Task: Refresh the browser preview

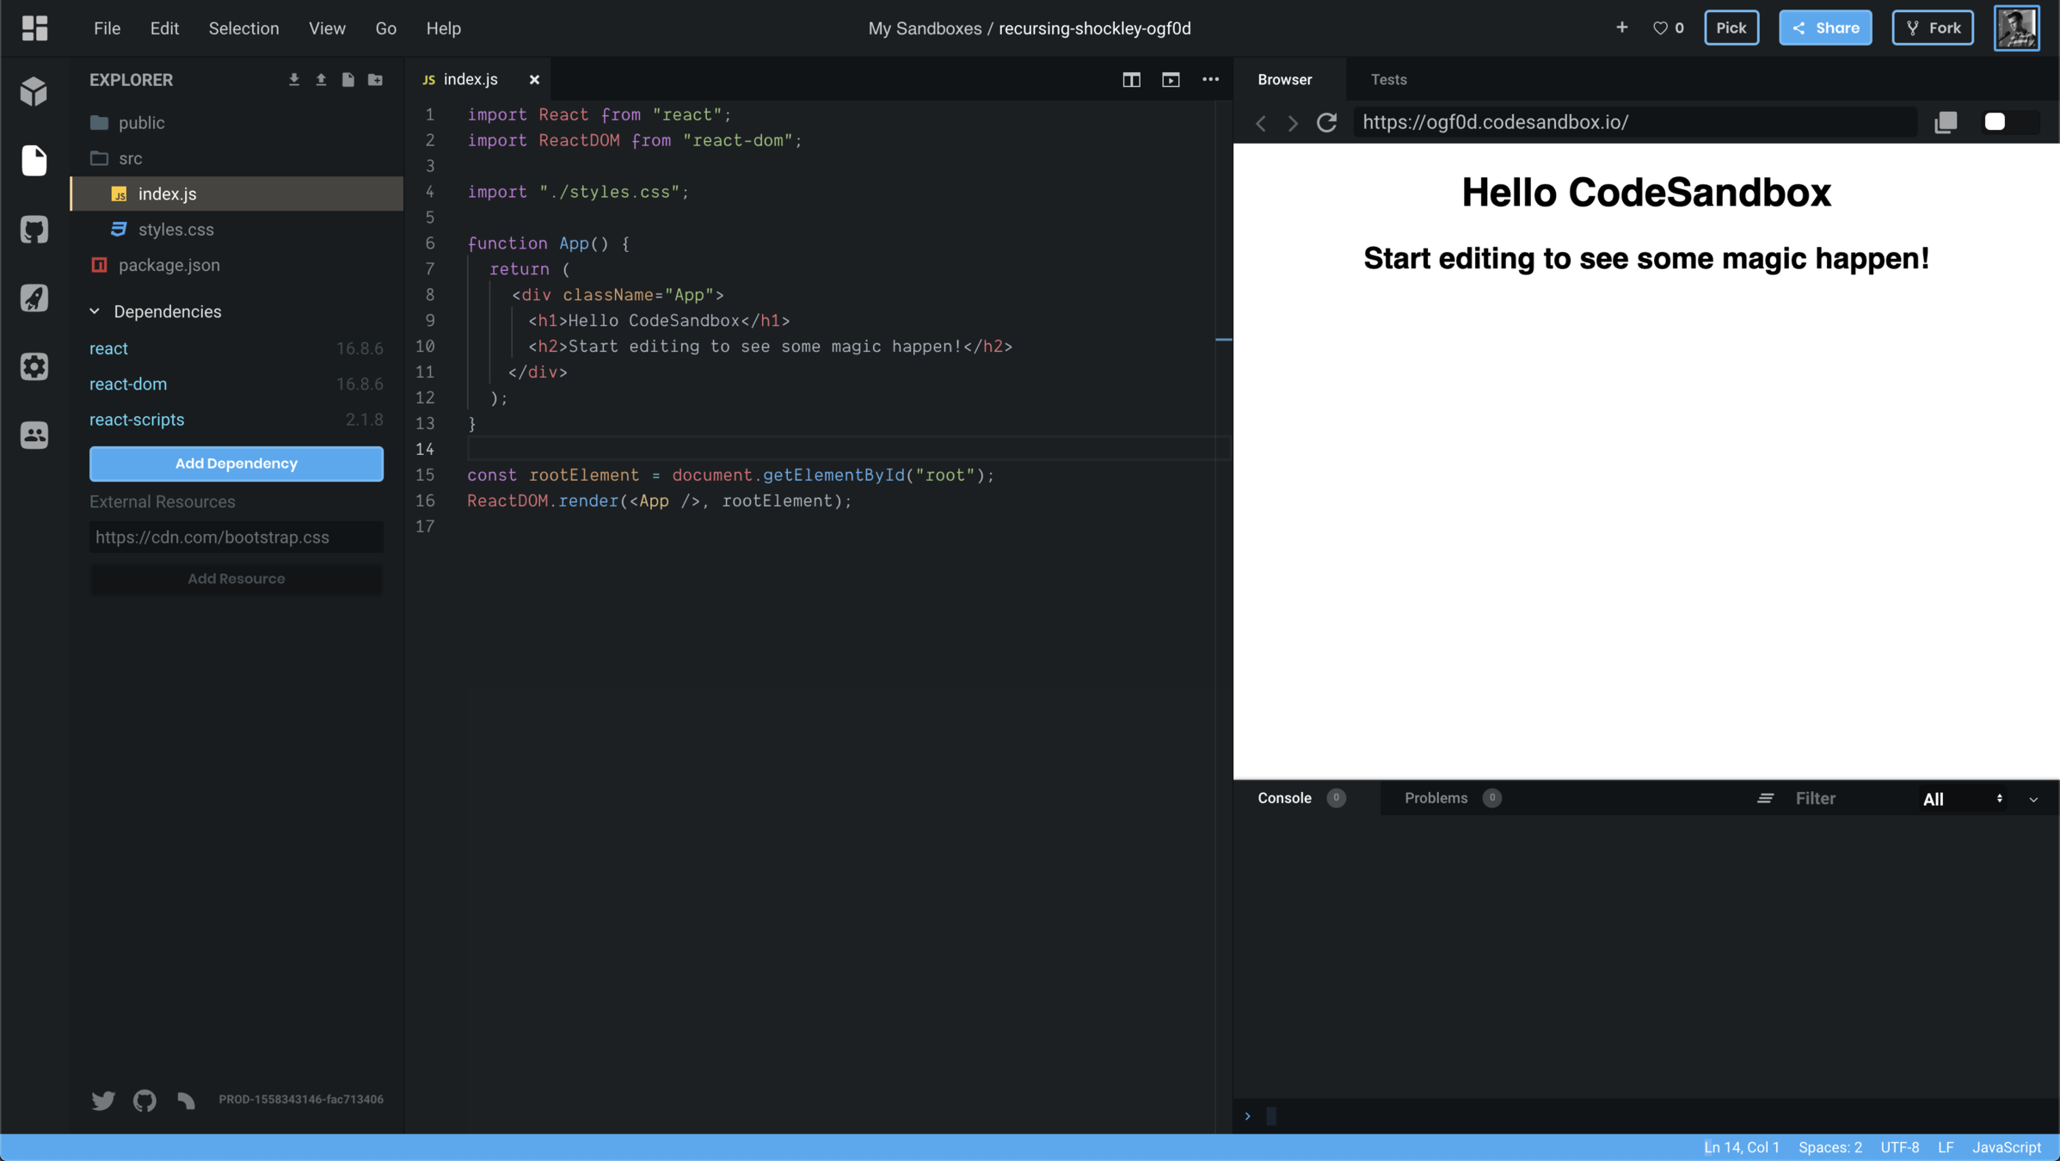Action: tap(1326, 122)
